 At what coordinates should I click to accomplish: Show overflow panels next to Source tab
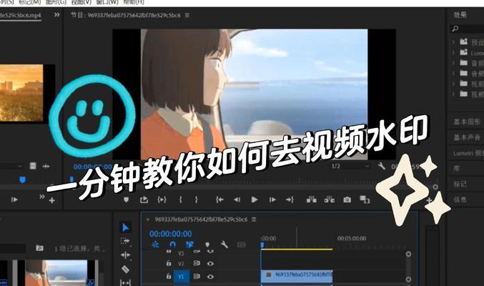[56, 14]
